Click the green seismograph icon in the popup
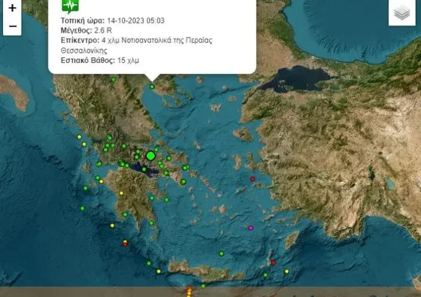The width and height of the screenshot is (421, 297). tap(70, 5)
